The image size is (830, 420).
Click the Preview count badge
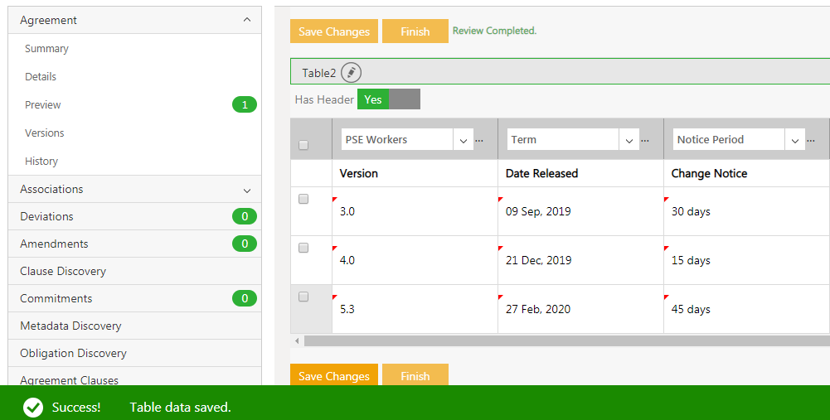click(244, 105)
